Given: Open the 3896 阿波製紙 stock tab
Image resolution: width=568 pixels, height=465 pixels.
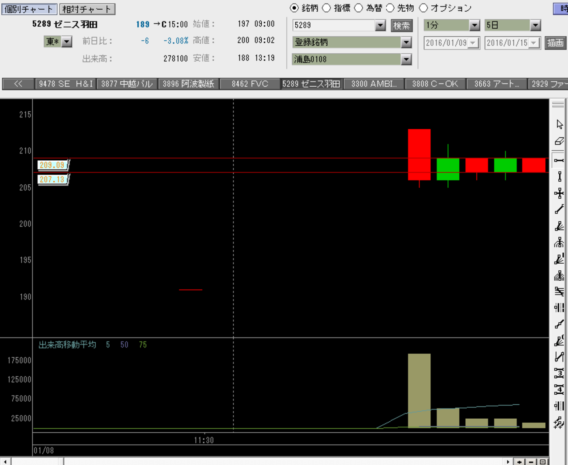Looking at the screenshot, I should click(x=189, y=84).
